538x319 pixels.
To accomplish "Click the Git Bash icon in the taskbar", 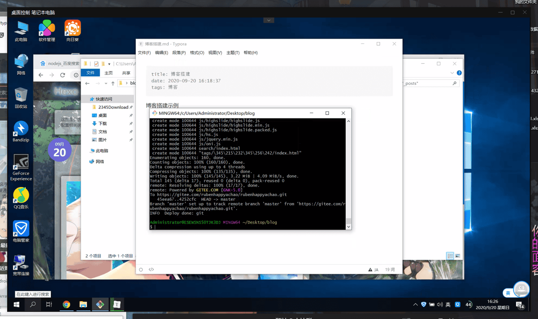I will tap(100, 304).
